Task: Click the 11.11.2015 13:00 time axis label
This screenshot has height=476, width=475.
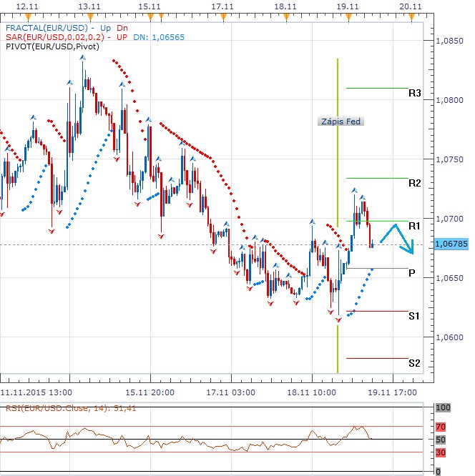Action: point(35,392)
